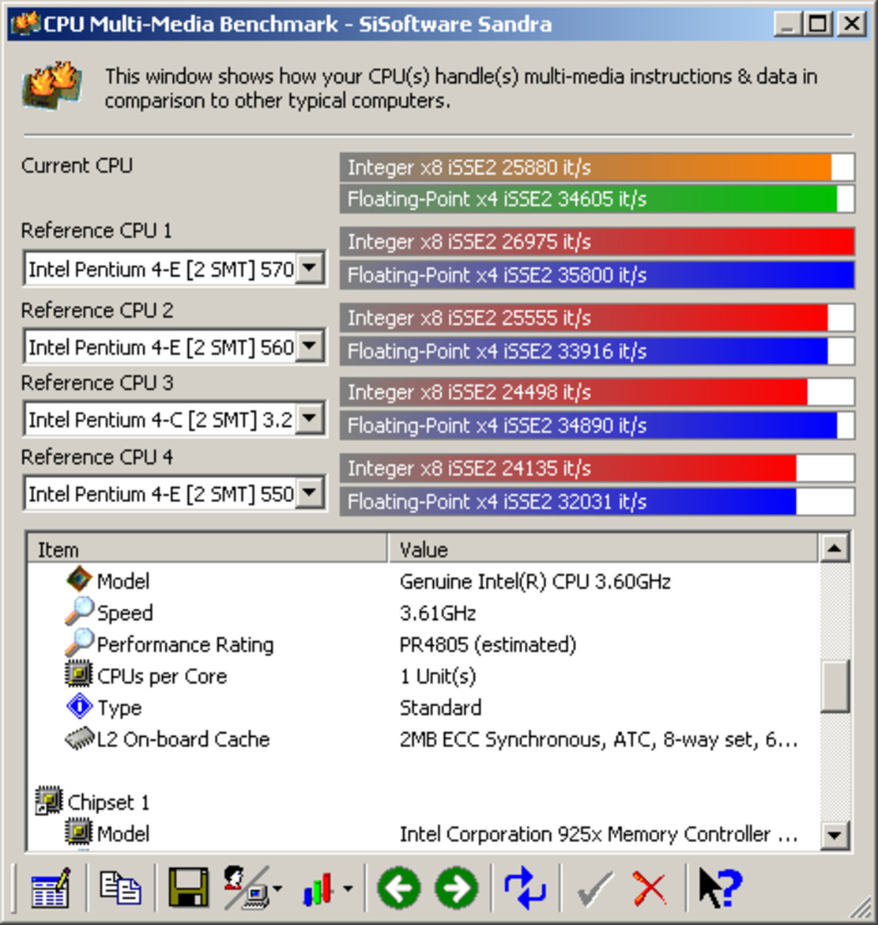Click the bar chart icon in toolbar
The image size is (878, 925).
coord(318,889)
